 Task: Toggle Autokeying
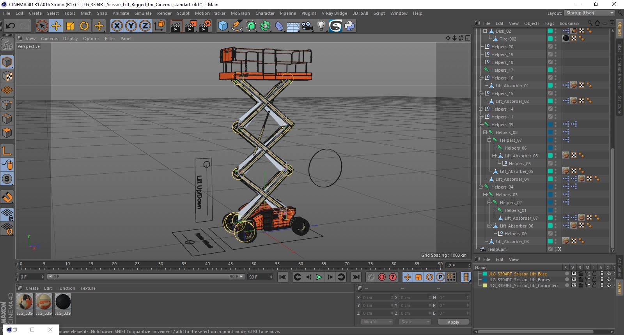(x=382, y=277)
